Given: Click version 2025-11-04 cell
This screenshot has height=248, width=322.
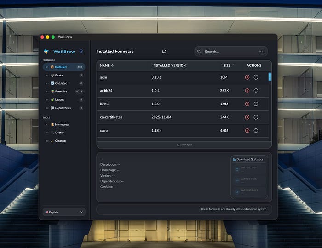Looking at the screenshot, I should click(x=161, y=117).
